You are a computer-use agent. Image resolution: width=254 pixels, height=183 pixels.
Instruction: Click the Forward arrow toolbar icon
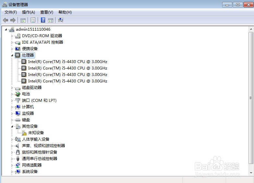pyautogui.click(x=13, y=20)
